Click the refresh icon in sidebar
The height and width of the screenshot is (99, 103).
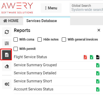[7, 32]
